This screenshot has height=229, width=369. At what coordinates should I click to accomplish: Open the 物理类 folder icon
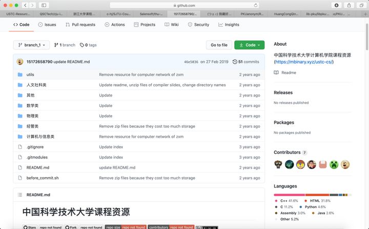(x=20, y=116)
